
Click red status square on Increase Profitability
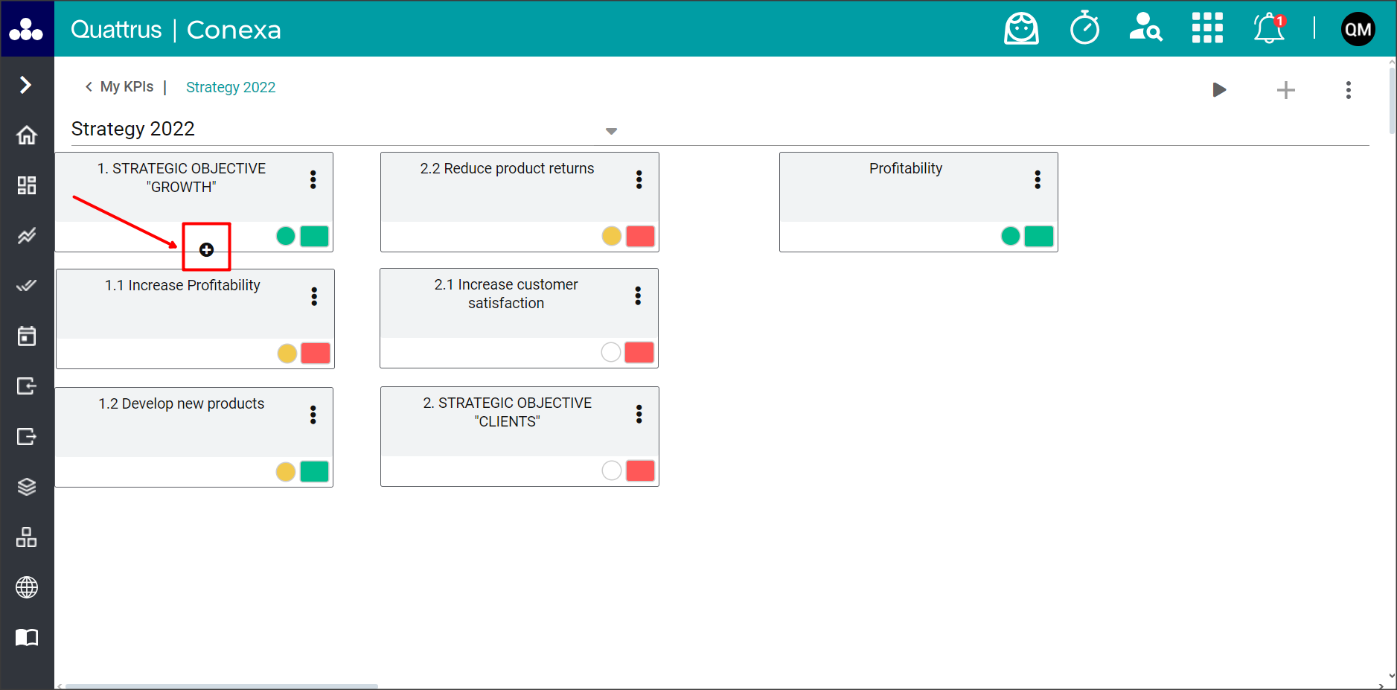pyautogui.click(x=316, y=353)
